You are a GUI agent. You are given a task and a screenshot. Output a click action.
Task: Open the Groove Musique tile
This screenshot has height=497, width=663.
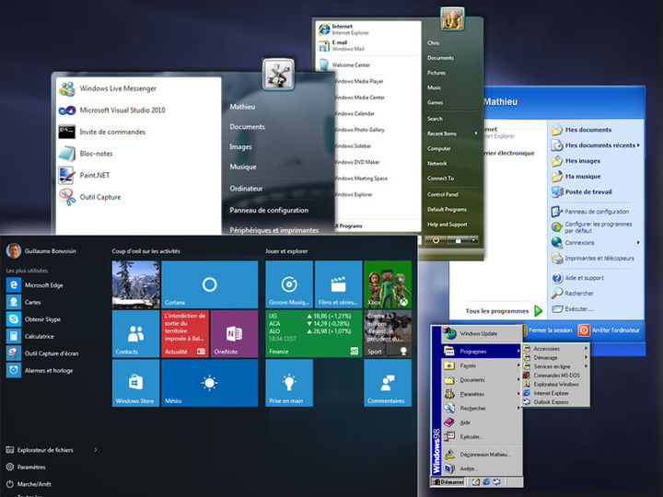point(288,284)
